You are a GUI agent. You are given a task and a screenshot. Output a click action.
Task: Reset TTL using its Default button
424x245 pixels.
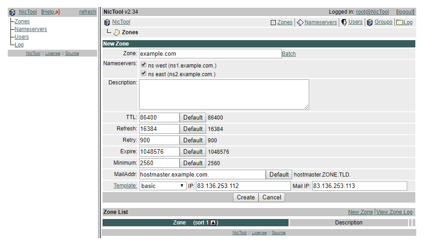193,118
